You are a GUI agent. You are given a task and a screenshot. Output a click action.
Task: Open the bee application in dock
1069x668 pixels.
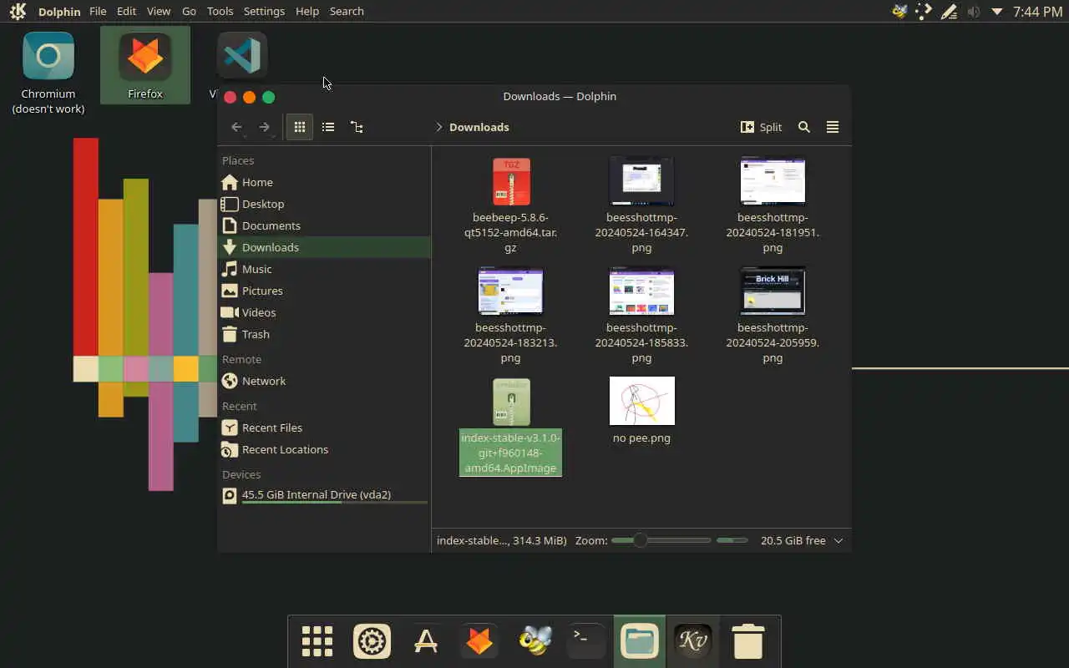tap(534, 641)
